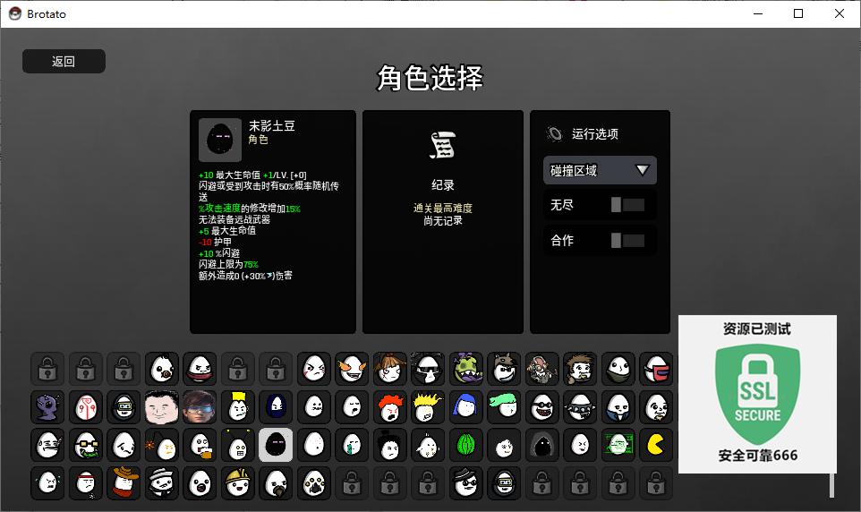Close the Brotato window

tap(840, 13)
